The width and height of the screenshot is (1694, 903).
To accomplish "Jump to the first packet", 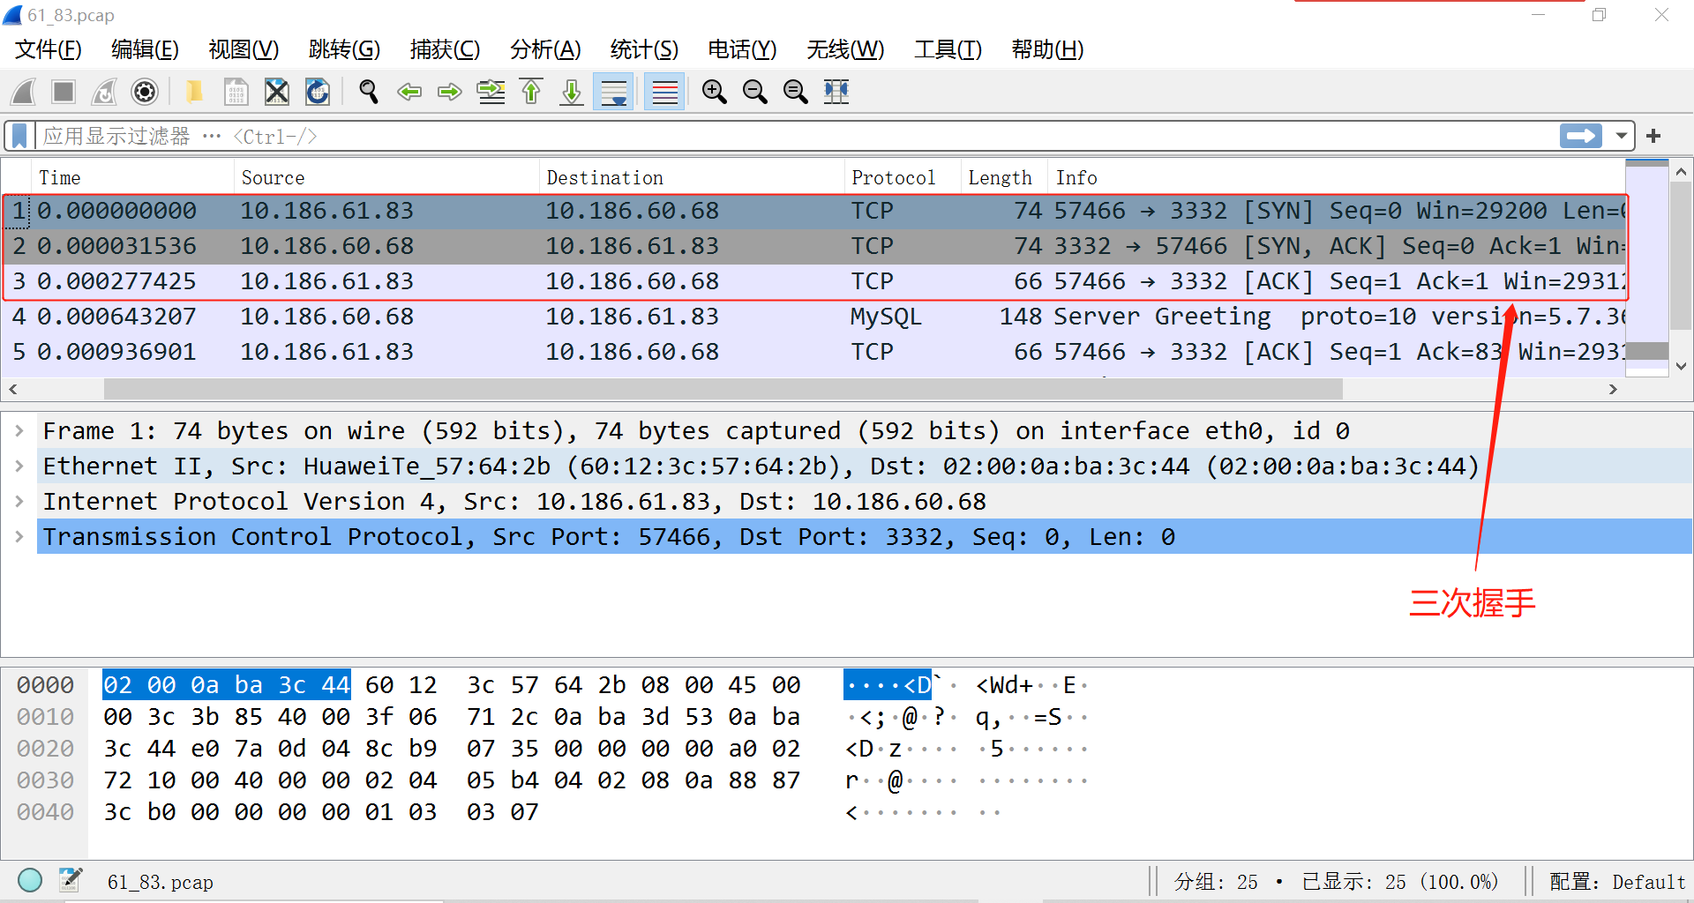I will 531,92.
